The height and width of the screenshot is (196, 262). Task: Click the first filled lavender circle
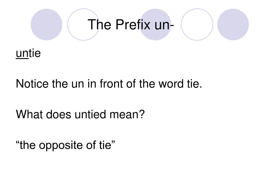click(47, 24)
